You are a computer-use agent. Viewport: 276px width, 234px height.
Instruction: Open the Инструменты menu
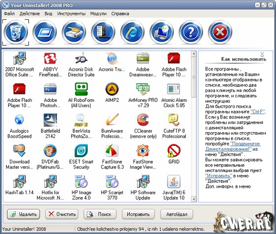71,14
